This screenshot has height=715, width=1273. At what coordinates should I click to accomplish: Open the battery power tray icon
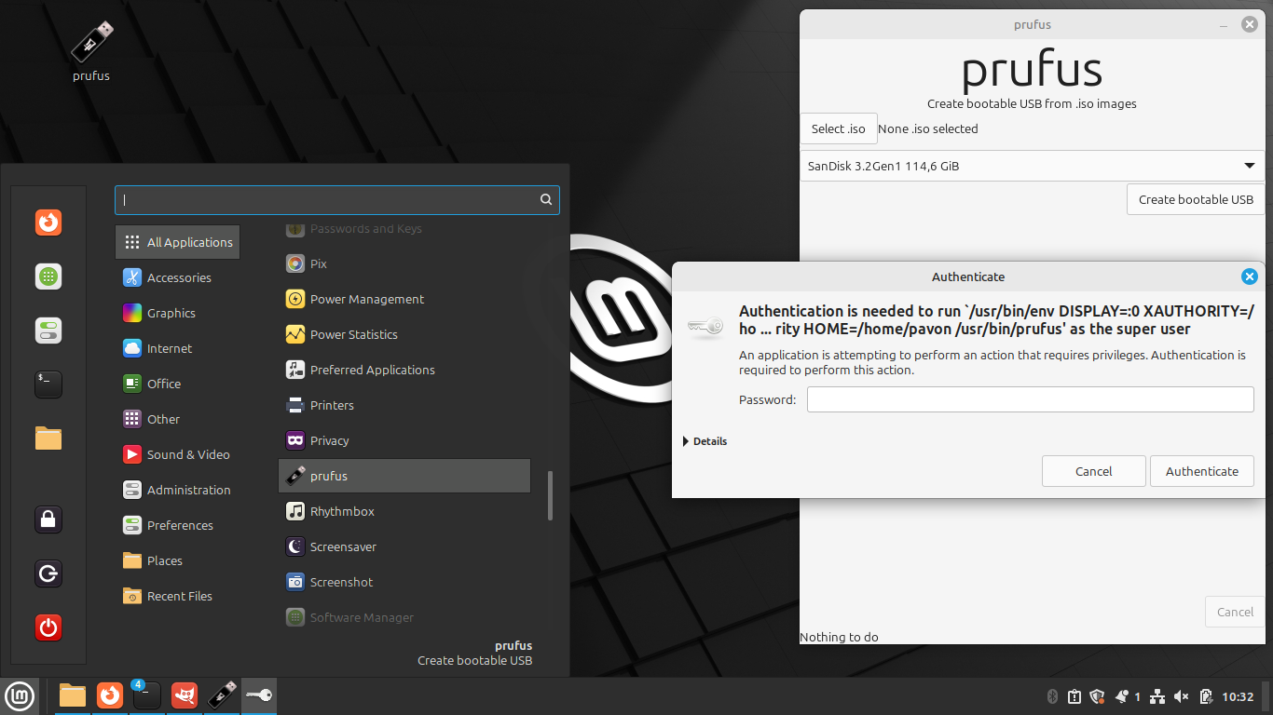tap(1206, 696)
